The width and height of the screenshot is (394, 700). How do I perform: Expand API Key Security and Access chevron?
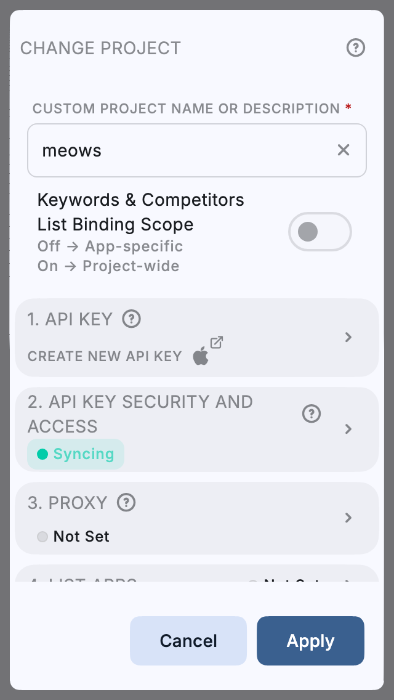coord(348,429)
